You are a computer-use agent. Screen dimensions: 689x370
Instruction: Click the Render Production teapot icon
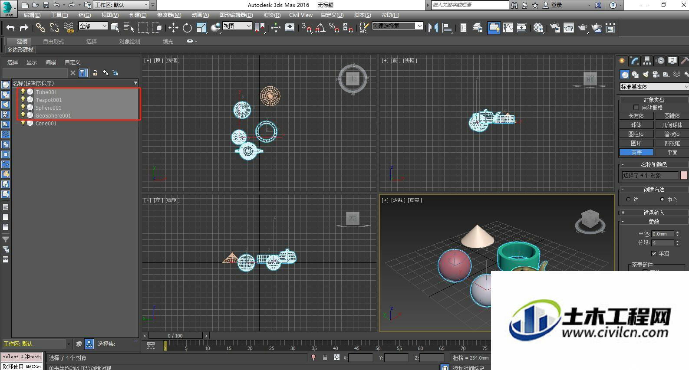point(583,28)
